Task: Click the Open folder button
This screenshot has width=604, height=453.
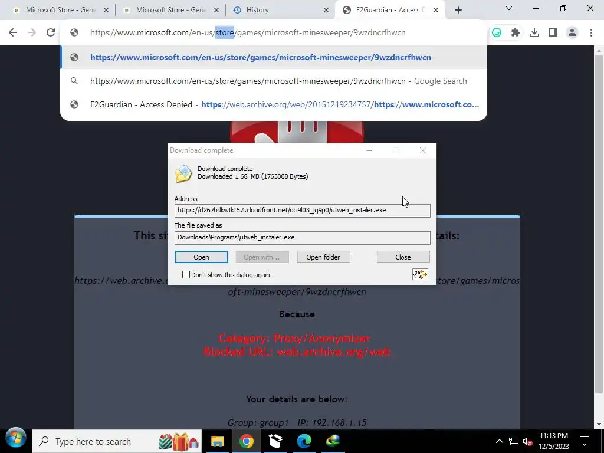Action: click(x=323, y=257)
